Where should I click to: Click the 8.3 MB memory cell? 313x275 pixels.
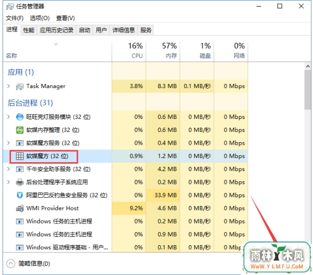(x=163, y=86)
